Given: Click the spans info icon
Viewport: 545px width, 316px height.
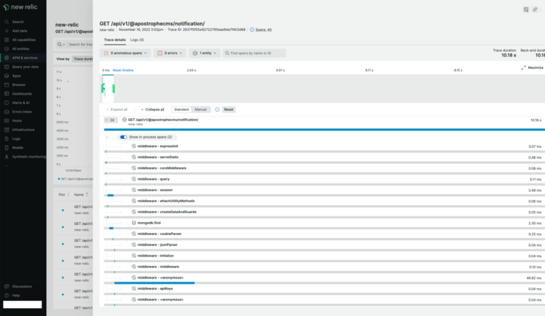Looking at the screenshot, I should [252, 30].
